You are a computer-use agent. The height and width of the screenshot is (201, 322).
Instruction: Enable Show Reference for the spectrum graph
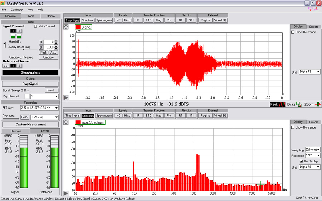coord(293,127)
